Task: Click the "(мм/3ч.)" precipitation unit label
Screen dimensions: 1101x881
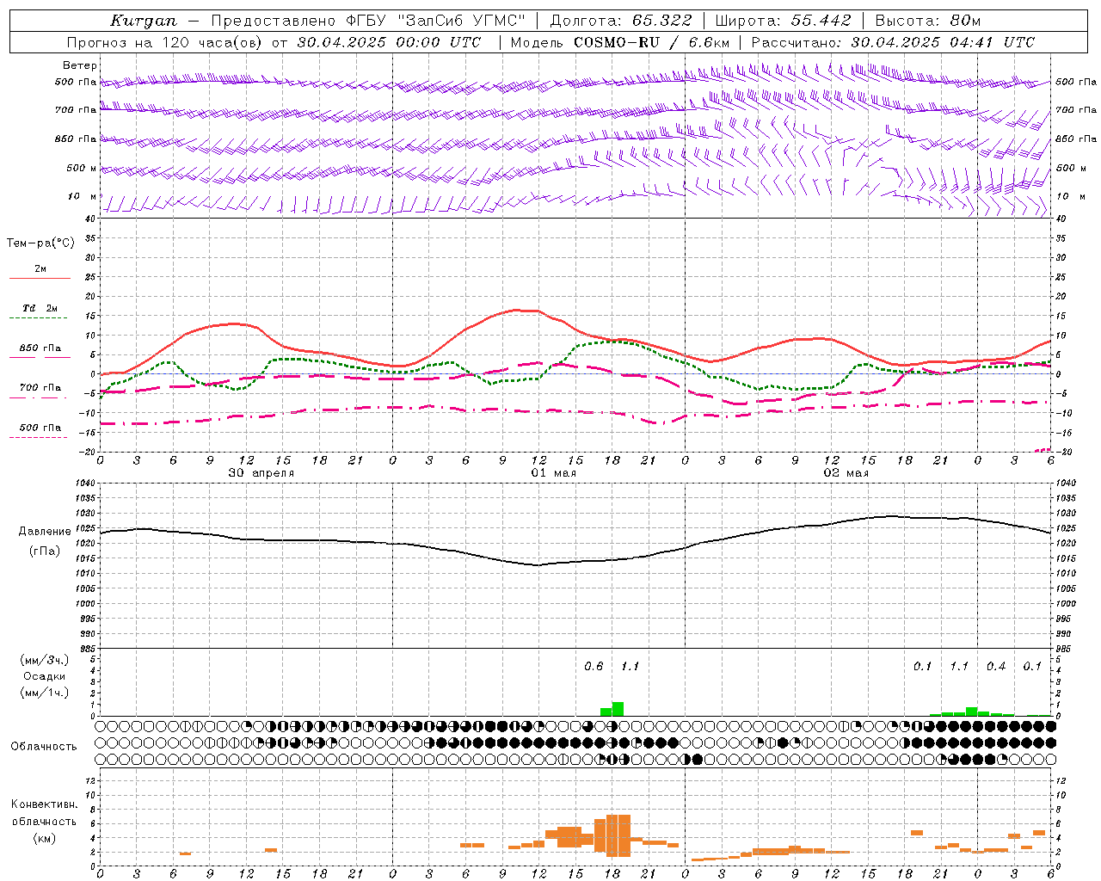Action: point(45,660)
